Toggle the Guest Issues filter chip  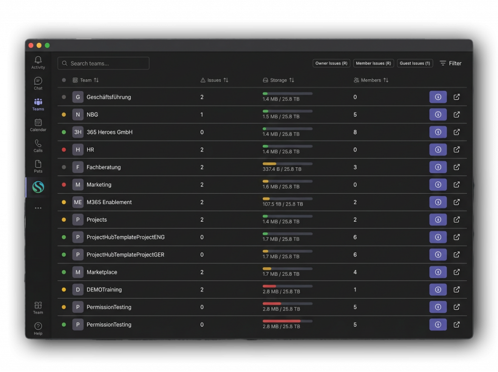pos(415,63)
